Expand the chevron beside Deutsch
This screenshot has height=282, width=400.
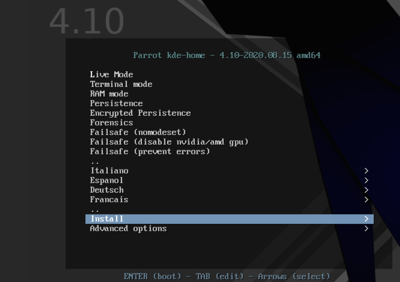point(366,190)
